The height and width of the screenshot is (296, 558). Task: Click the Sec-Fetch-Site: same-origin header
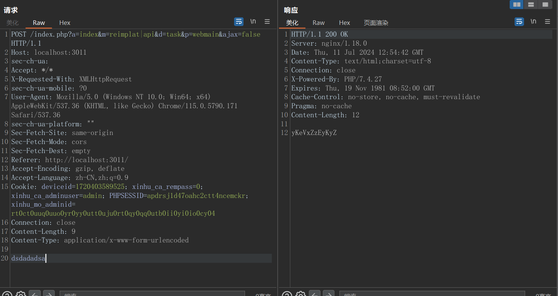click(x=62, y=133)
